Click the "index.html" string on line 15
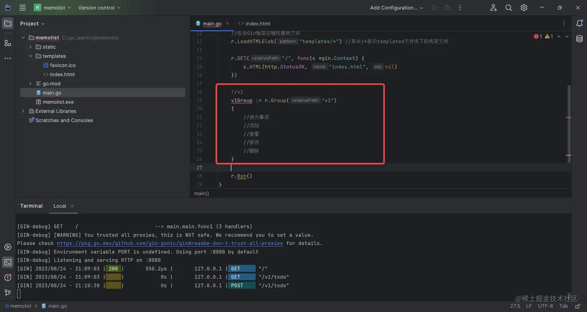This screenshot has width=587, height=312. [348, 67]
